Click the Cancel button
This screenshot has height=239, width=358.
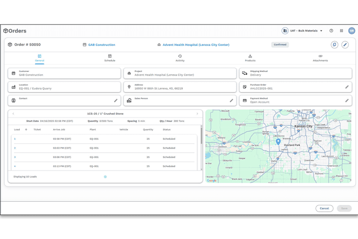click(x=324, y=208)
